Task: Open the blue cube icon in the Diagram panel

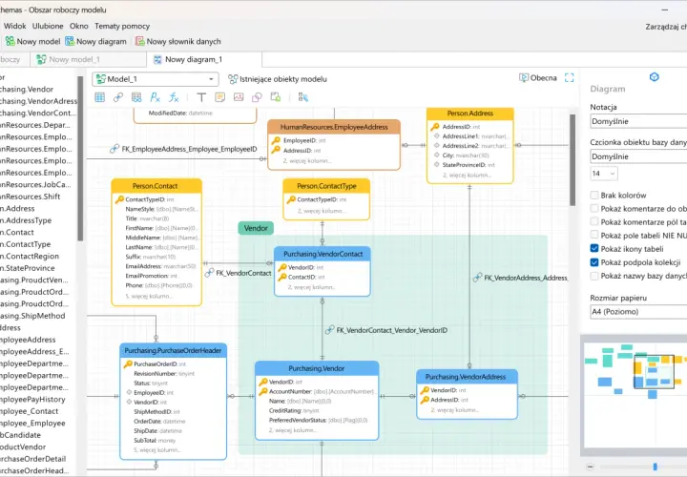Action: point(655,77)
